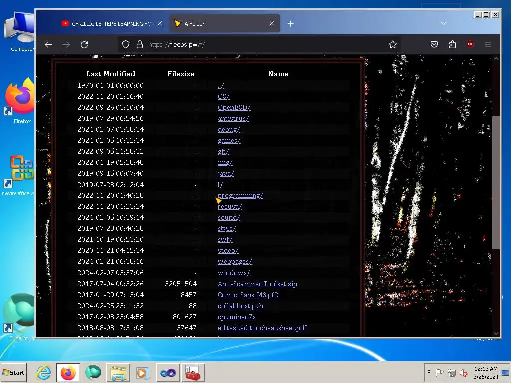
Task: Open the games/ folder link
Action: click(x=229, y=140)
